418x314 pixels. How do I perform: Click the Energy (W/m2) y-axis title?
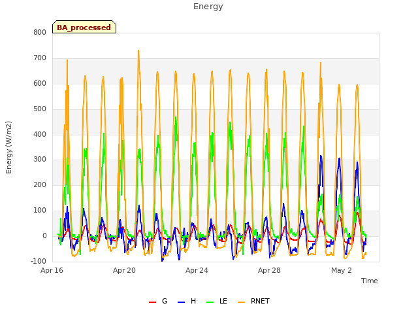[x=8, y=147]
